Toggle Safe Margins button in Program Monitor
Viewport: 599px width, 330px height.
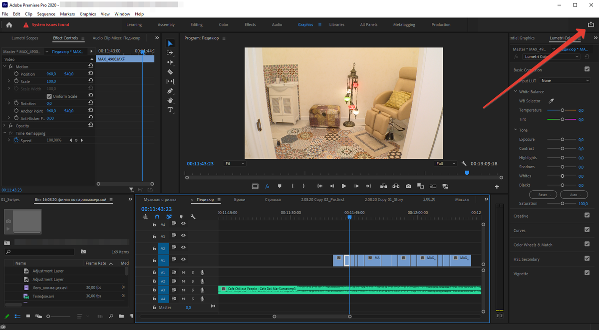tap(255, 186)
